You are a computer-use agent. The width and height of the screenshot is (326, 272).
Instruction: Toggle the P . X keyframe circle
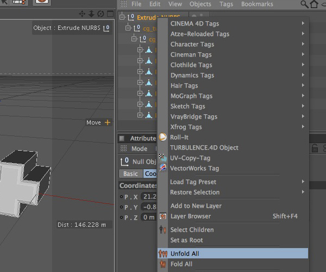121,197
